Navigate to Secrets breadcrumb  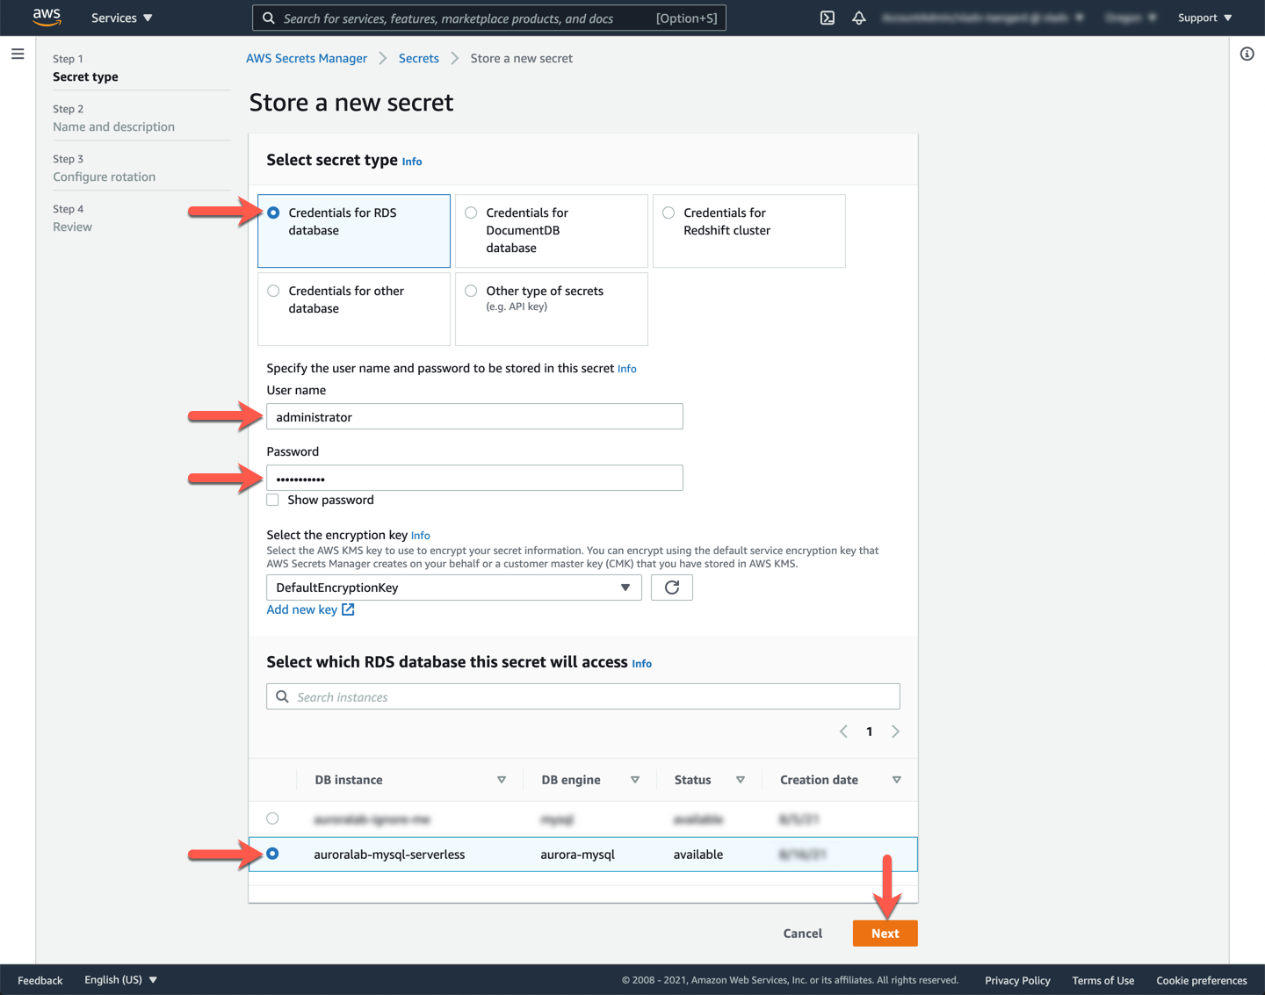point(418,58)
